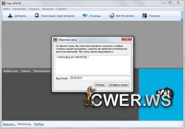Click the Плагины toolbar label
Screen dimensions: 185x129
(155, 16)
